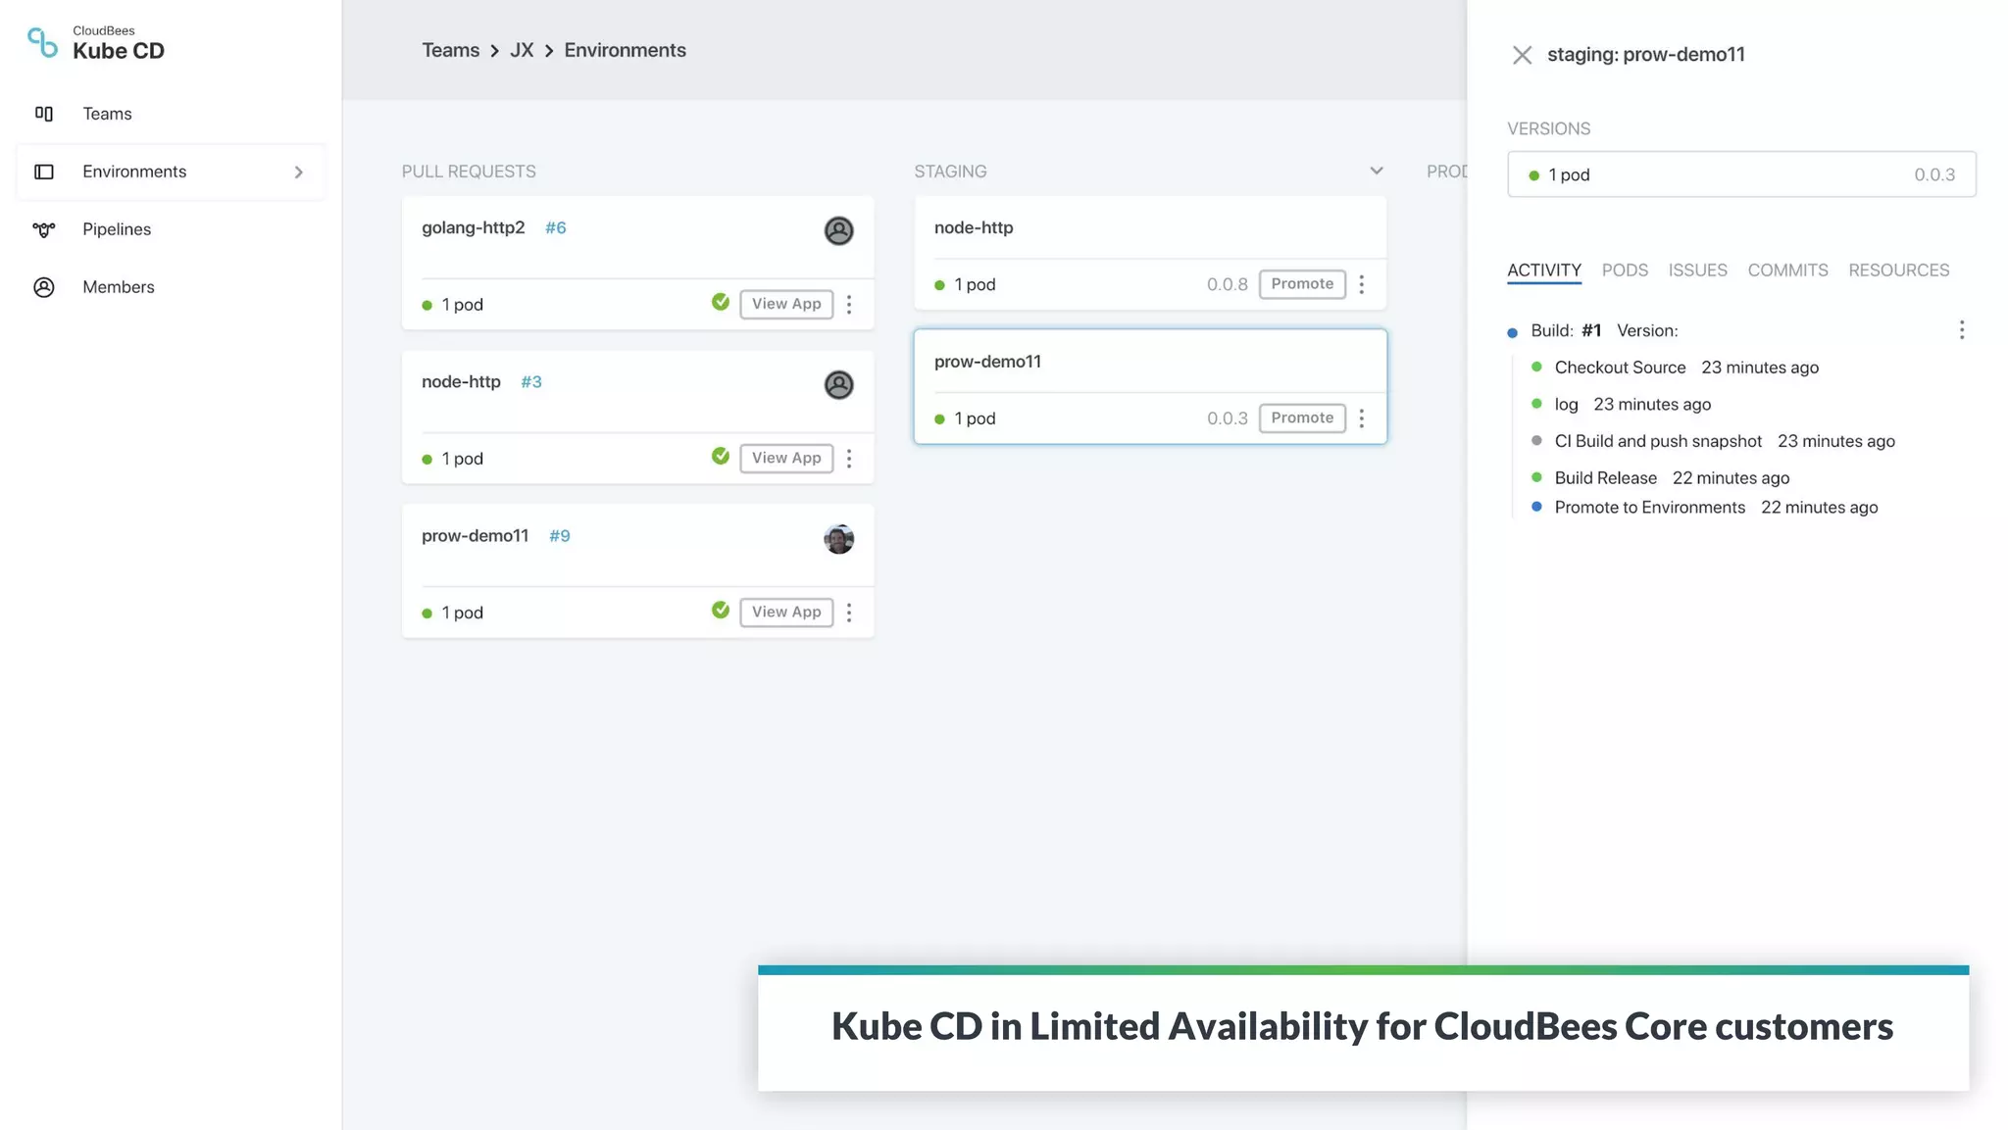Click prow-demo11 #9 author photo

pyautogui.click(x=838, y=538)
